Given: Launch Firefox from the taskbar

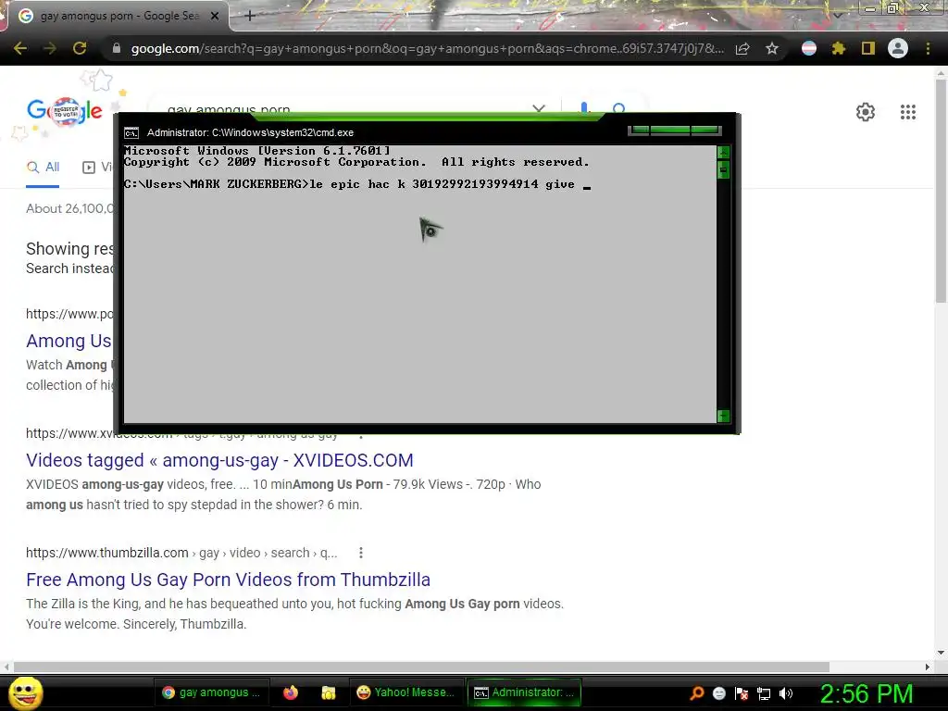Looking at the screenshot, I should pos(290,692).
